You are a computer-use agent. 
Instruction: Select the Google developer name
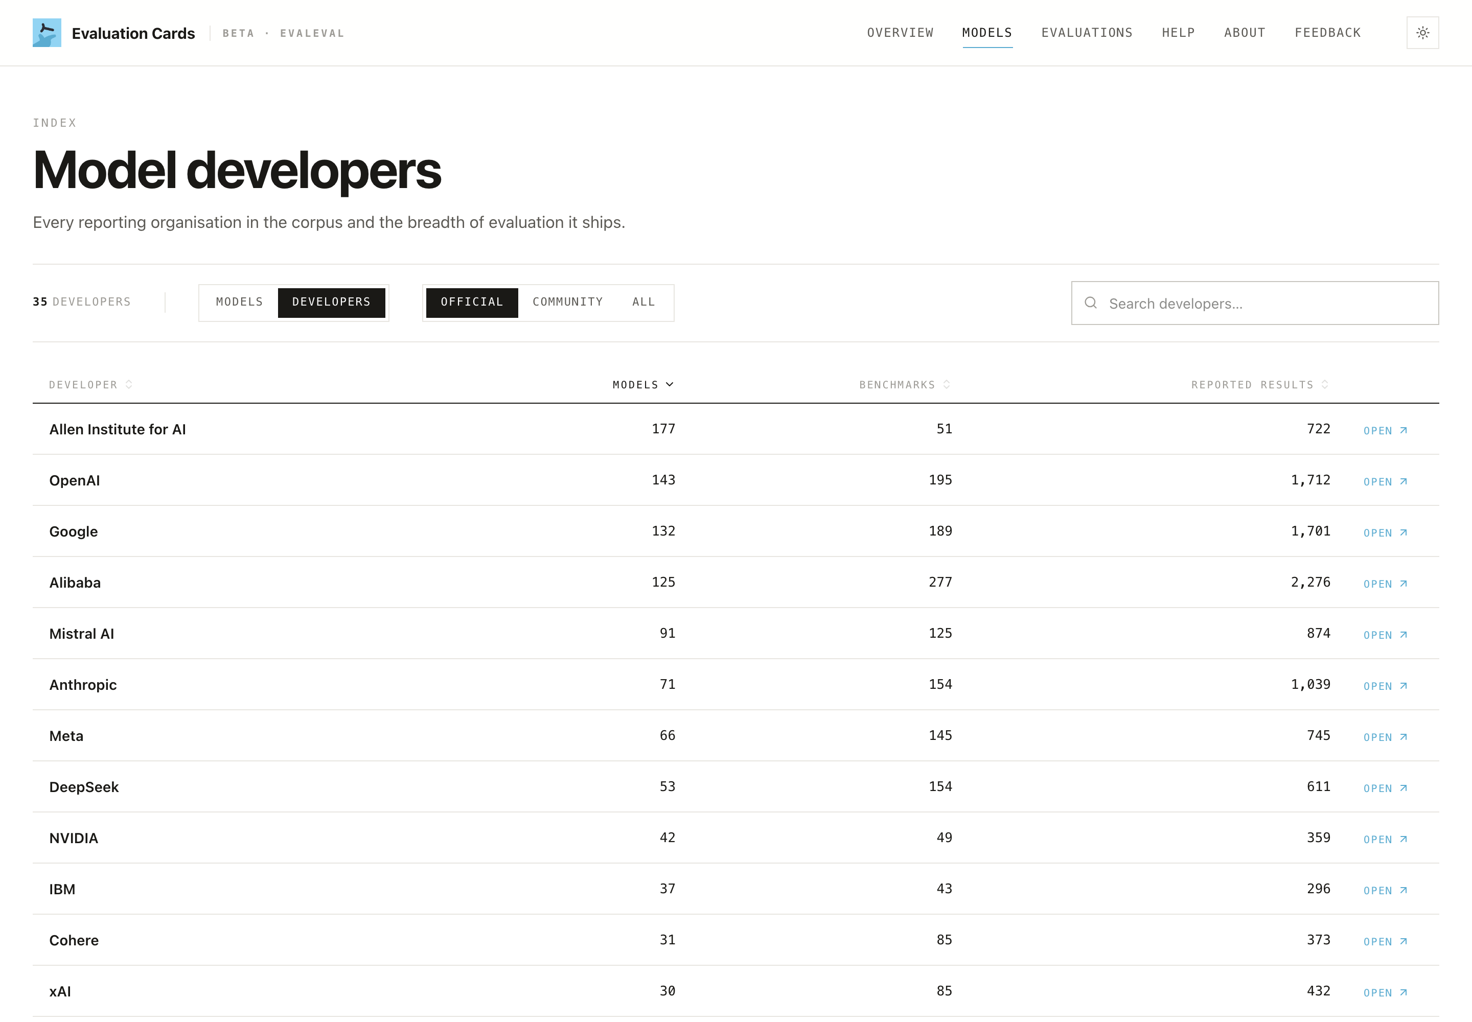pos(74,531)
